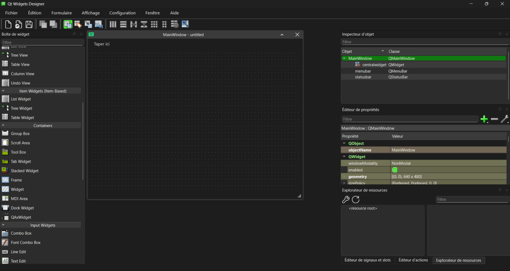Open the Éditeur de signaux et slots panel
Image resolution: width=510 pixels, height=271 pixels.
point(368,260)
